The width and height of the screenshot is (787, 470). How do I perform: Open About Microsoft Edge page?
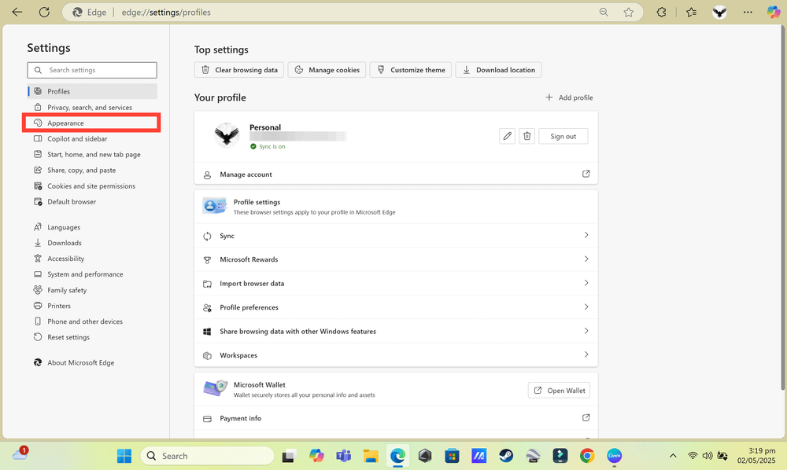tap(92, 363)
